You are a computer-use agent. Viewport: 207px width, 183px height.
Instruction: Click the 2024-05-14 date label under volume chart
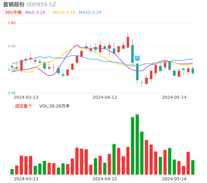[174, 179]
